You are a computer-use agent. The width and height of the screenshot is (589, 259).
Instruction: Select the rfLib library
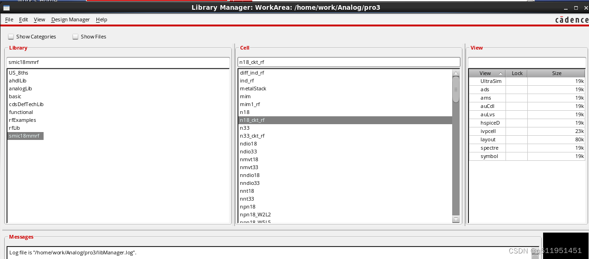[14, 128]
